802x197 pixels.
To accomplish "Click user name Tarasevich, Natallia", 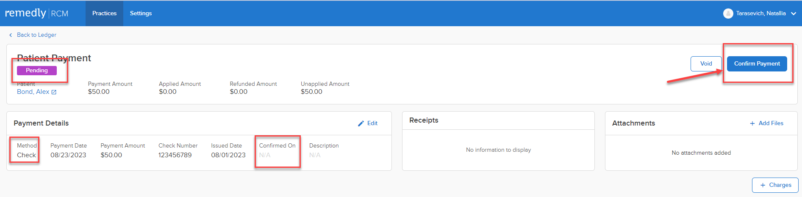I will (760, 14).
